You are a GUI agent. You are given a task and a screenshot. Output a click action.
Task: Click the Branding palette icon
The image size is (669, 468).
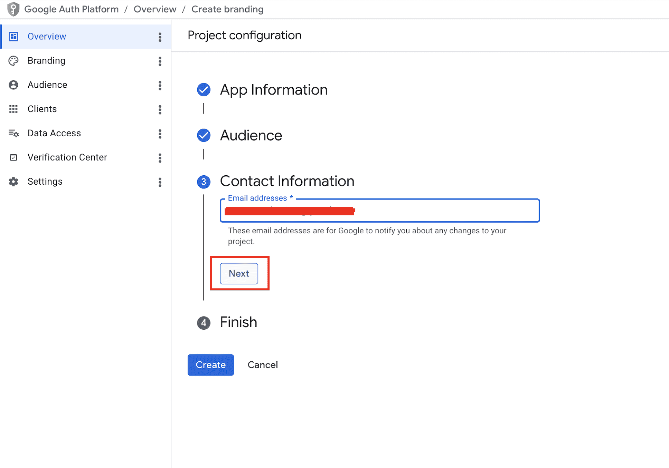(x=13, y=61)
